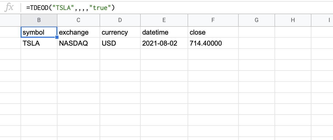Image resolution: width=333 pixels, height=140 pixels.
Task: Click the cell containing "symbol"
Action: click(x=39, y=32)
